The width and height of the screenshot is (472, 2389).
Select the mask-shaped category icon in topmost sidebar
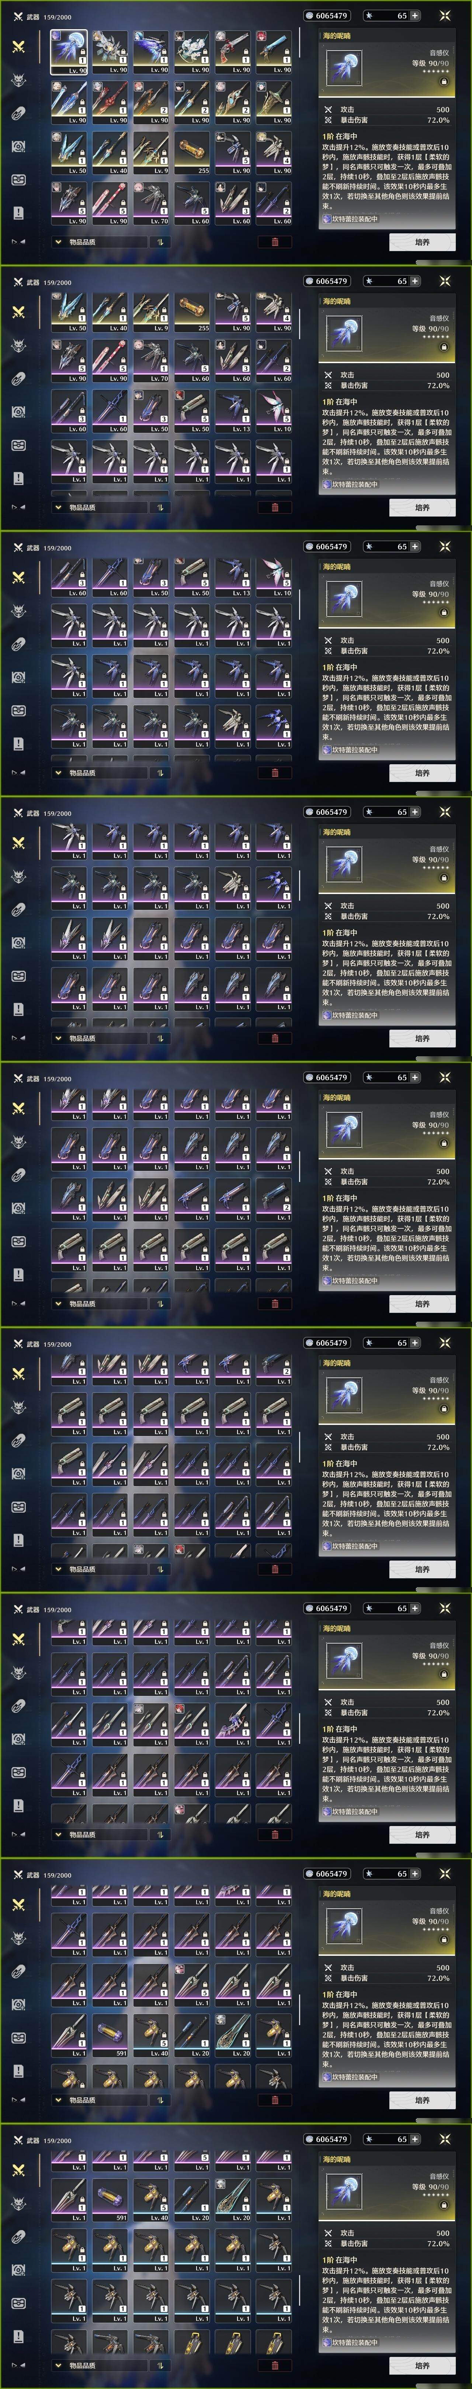(x=18, y=180)
